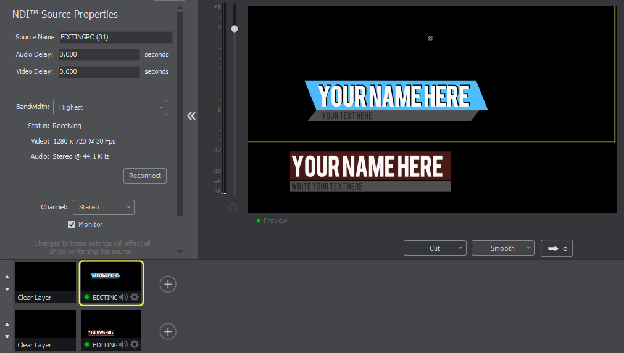Click speaker icon on the bottom-layer EDITING shot
The image size is (624, 353).
tap(123, 345)
